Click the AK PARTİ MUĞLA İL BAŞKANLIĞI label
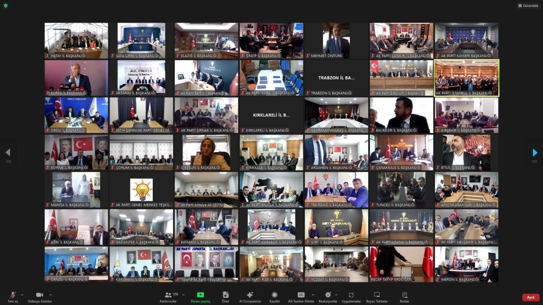 point(272,205)
